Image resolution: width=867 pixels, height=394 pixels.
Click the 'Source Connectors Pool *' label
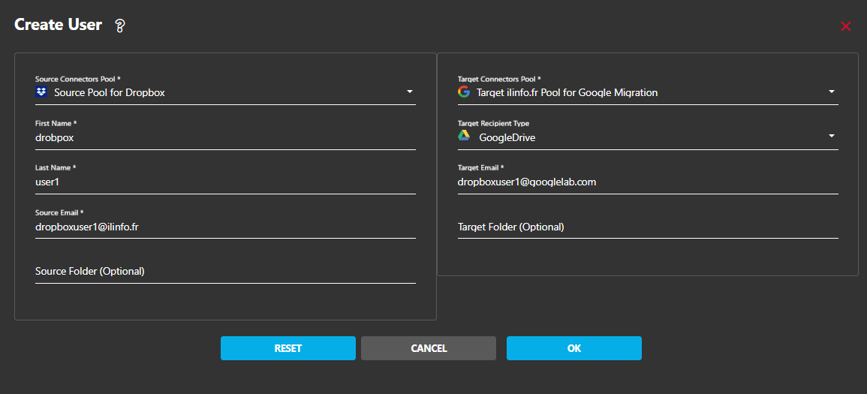coord(78,79)
